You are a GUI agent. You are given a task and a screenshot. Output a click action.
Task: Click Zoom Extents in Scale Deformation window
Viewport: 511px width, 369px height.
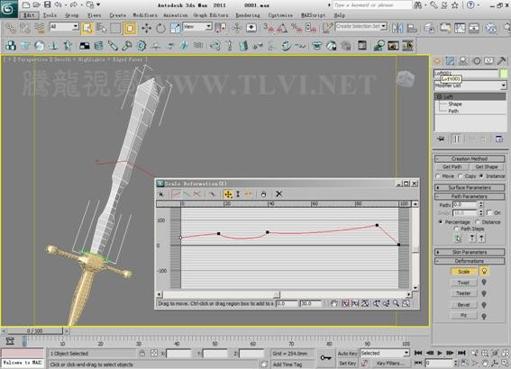(345, 303)
